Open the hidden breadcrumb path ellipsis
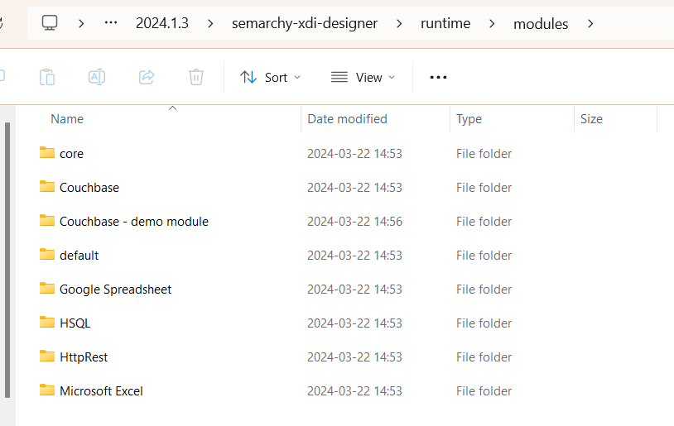674x426 pixels. click(111, 23)
